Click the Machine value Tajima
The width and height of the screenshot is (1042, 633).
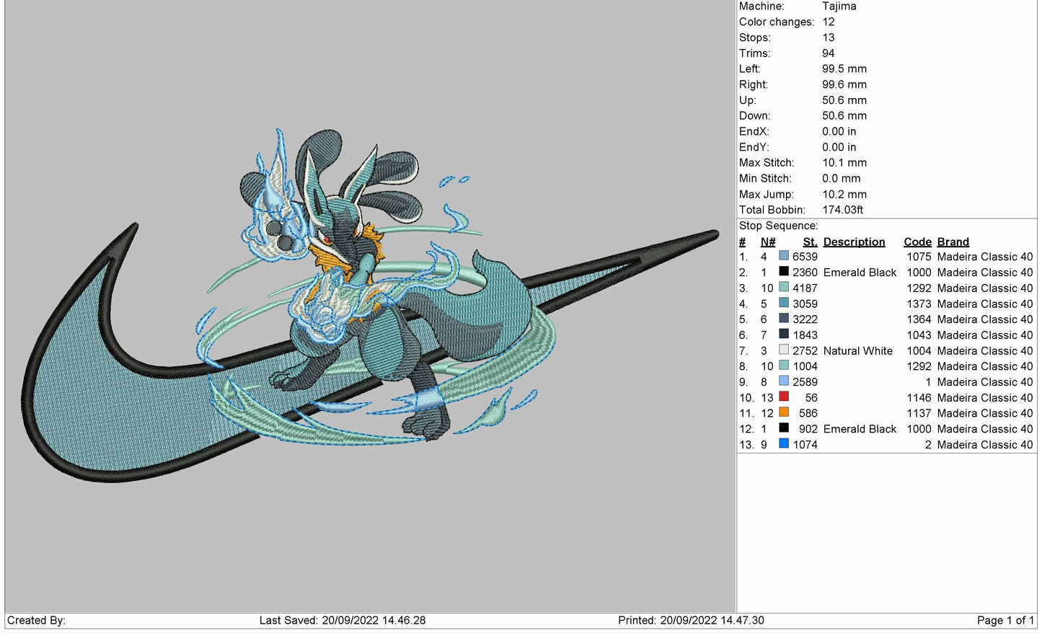(839, 6)
